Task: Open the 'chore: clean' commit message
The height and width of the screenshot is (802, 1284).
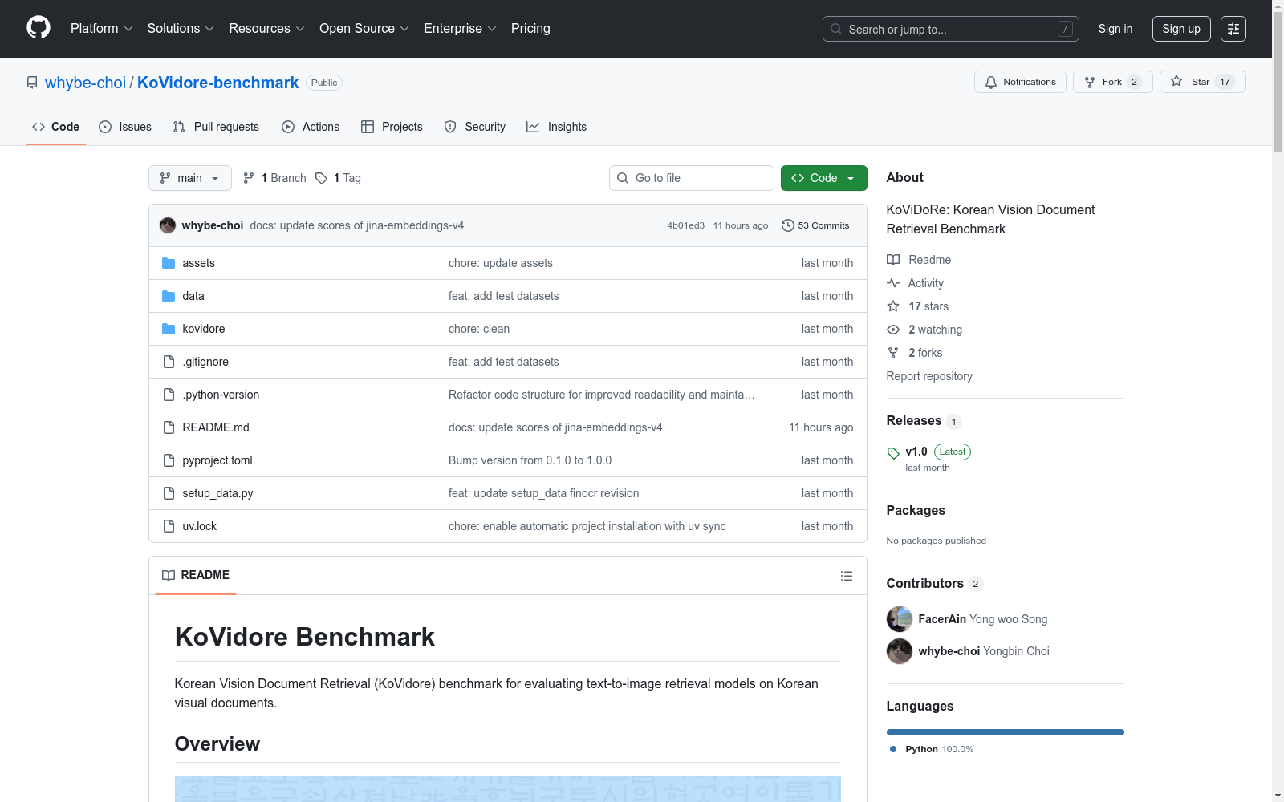Action: (x=479, y=329)
